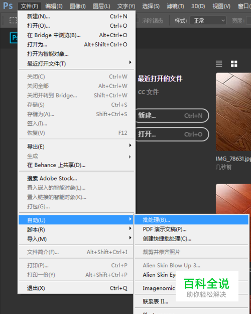
Task: Select PDF 演示文稿(P)... entry
Action: (192, 229)
